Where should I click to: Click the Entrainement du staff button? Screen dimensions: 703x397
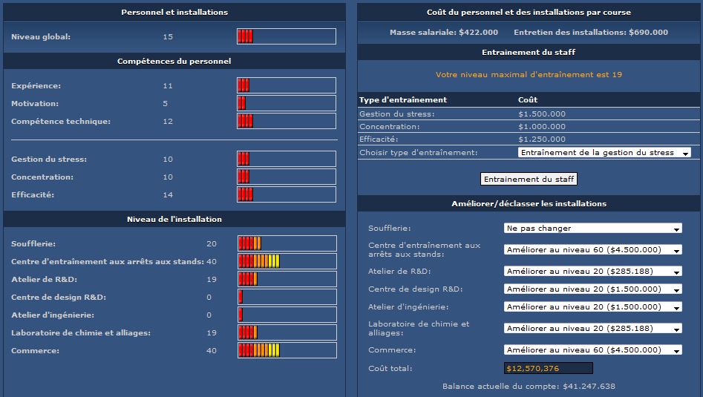point(529,180)
